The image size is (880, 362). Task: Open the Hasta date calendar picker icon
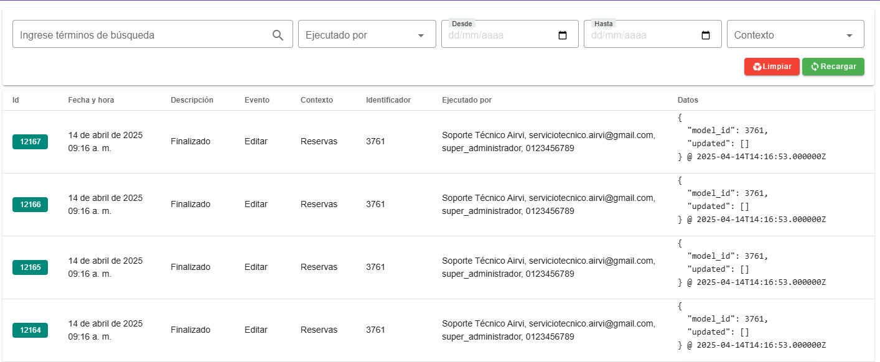(x=706, y=35)
